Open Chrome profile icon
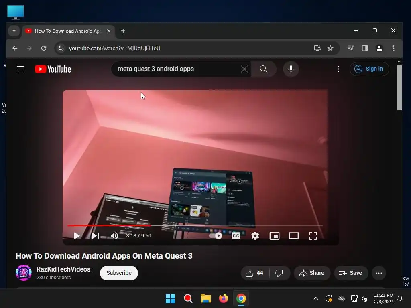Screen dimensions: 411x308 point(379,48)
